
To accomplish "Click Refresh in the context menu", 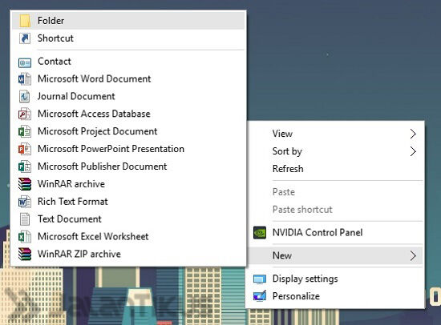I will [335, 169].
